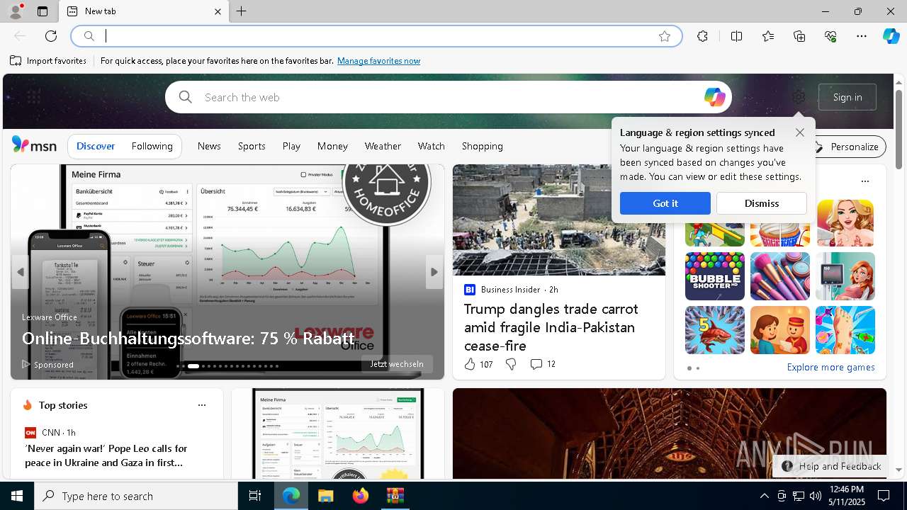Screen dimensions: 907x510
Task: Open the games card more options ellipsis
Action: pyautogui.click(x=864, y=181)
